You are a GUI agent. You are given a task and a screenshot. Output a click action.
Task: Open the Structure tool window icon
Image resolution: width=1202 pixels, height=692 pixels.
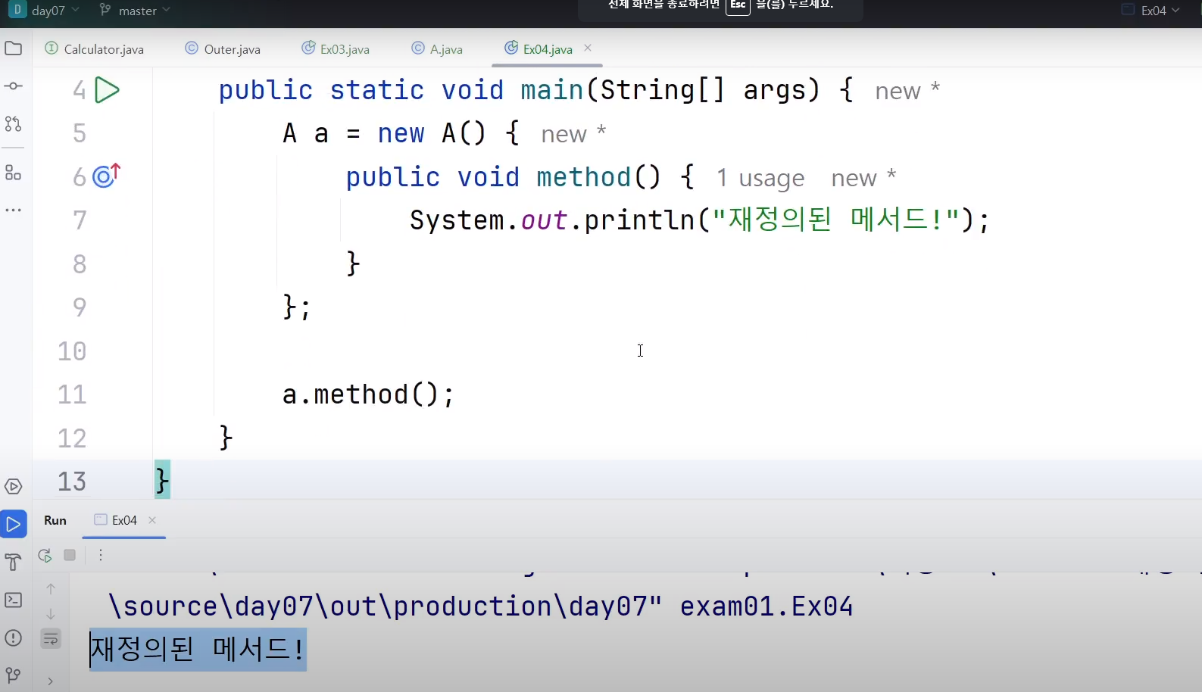pos(13,173)
